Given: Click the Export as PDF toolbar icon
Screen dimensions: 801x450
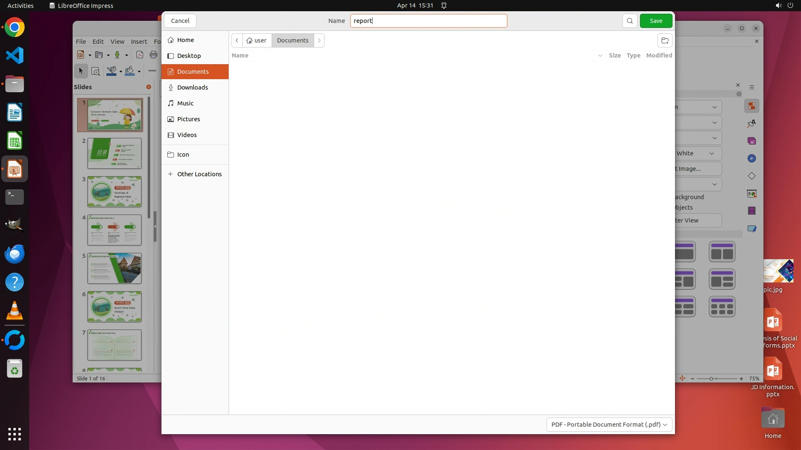Looking at the screenshot, I should [140, 55].
